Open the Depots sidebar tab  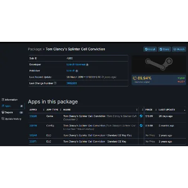tap(12, 112)
